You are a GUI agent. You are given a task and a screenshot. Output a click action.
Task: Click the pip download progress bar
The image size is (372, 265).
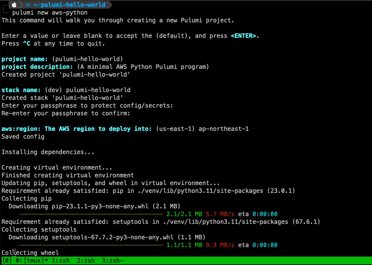click(x=91, y=214)
